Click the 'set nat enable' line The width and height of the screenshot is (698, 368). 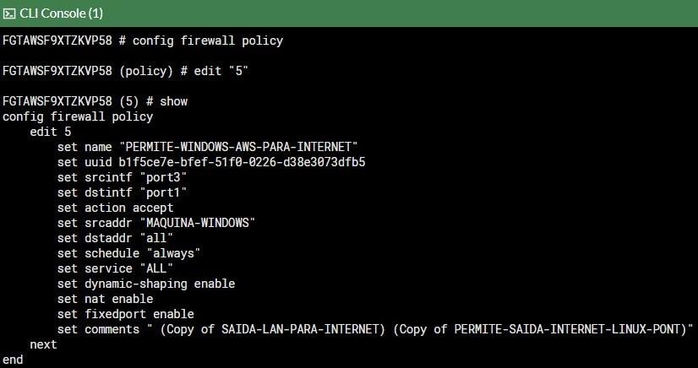click(105, 299)
